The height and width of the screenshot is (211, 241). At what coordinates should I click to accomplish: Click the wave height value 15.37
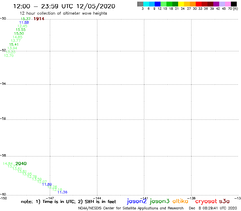tap(25, 19)
